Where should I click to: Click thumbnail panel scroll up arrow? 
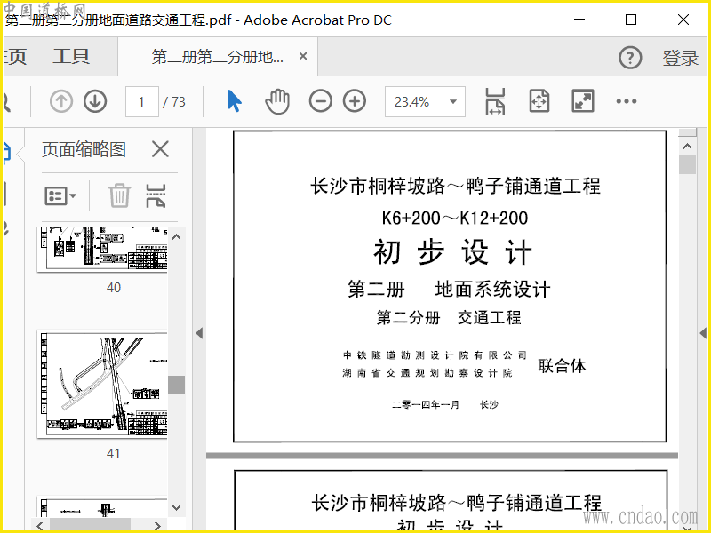(x=176, y=237)
